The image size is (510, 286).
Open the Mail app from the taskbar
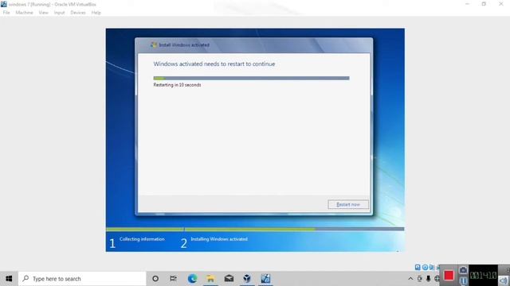pos(229,279)
